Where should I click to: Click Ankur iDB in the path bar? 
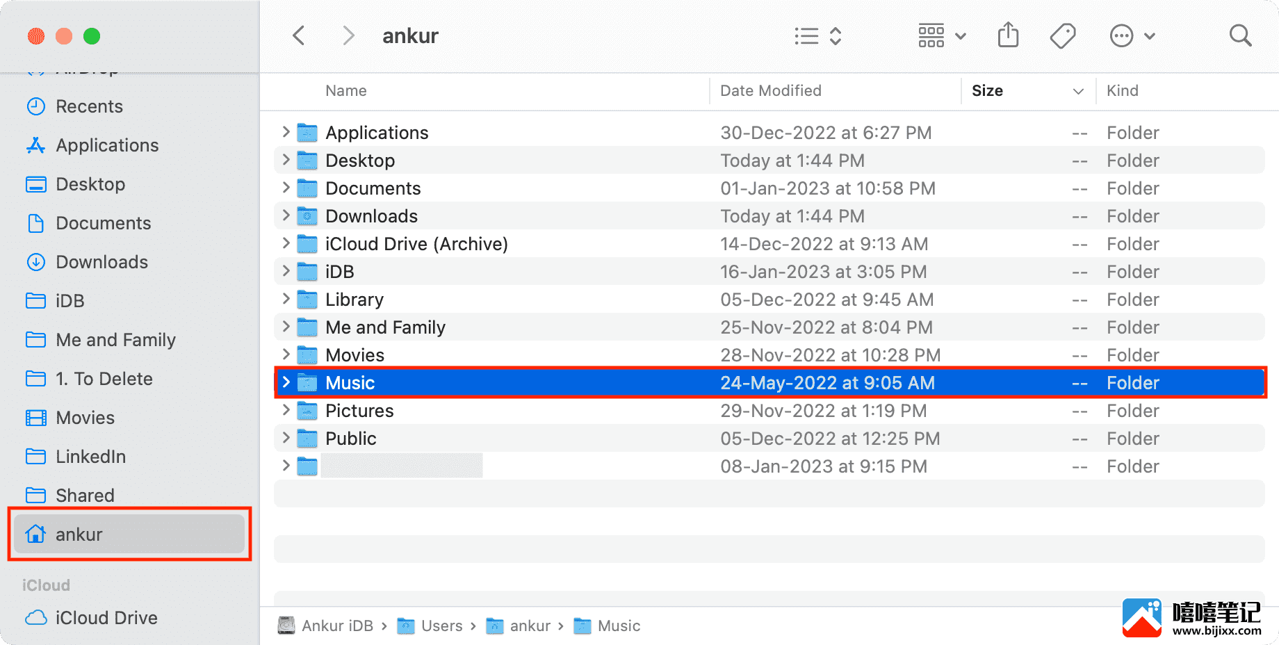point(325,626)
